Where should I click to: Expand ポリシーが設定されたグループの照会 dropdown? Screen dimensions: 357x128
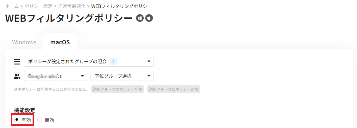pos(89,61)
